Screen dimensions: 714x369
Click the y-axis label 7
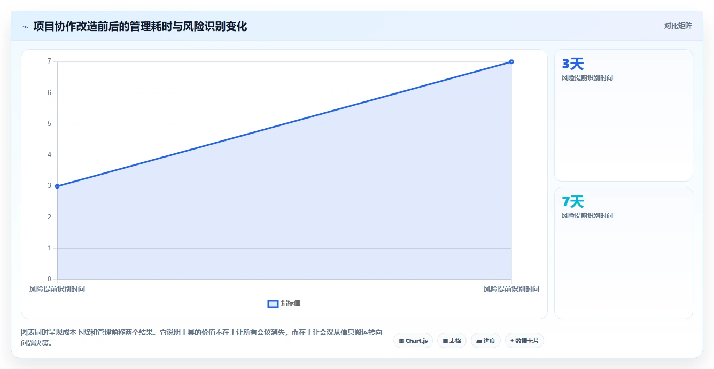tap(49, 61)
